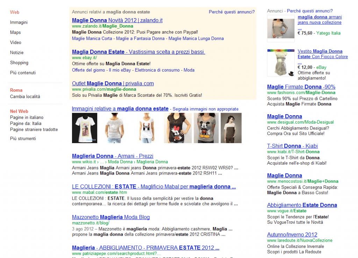
Task: Open Moda sitelink under eBay ad
Action: (189, 70)
